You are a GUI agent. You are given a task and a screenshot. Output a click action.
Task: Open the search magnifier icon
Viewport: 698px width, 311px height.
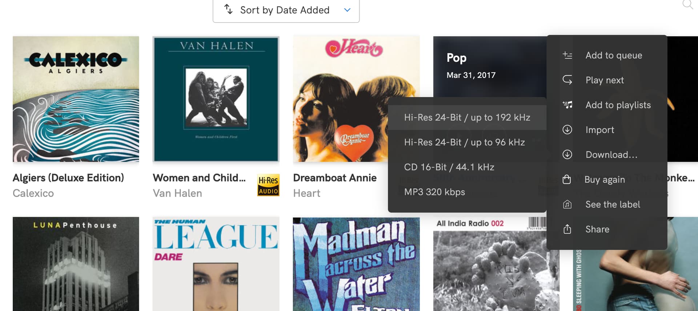coord(687,4)
